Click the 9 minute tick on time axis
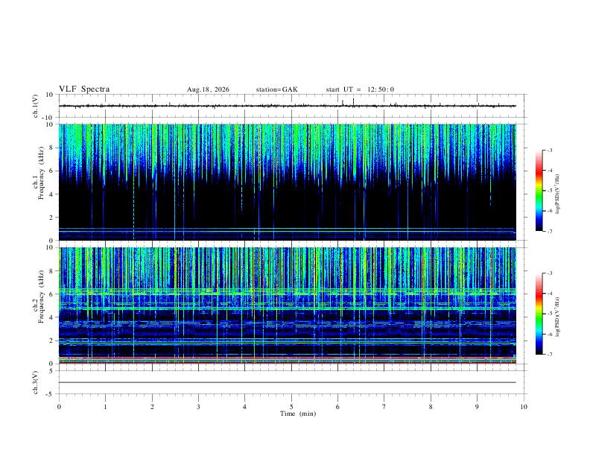 pos(477,407)
